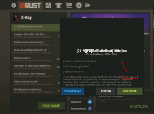Click the Refresh button
The height and width of the screenshot is (114, 154).
point(106,91)
